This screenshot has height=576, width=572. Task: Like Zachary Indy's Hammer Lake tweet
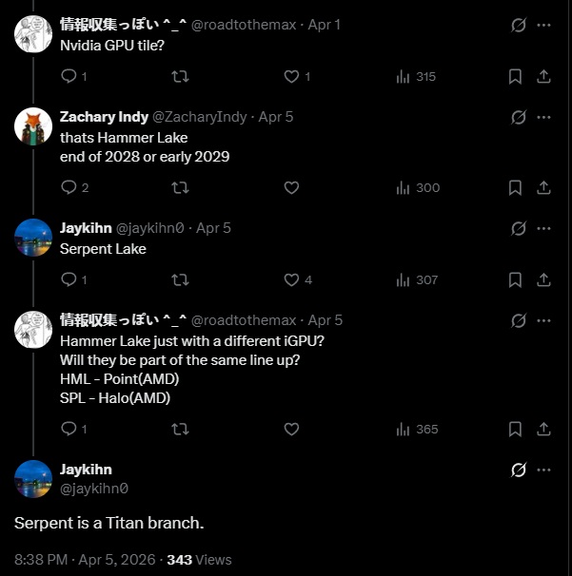click(291, 188)
